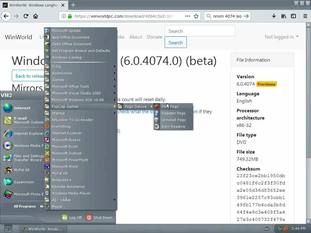The width and height of the screenshot is (311, 233).
Task: Show site information icon in URL bar
Action: (x=63, y=16)
